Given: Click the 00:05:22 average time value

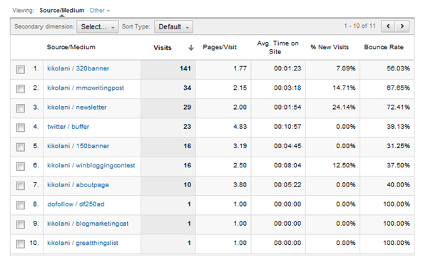Looking at the screenshot, I should pos(287,185).
